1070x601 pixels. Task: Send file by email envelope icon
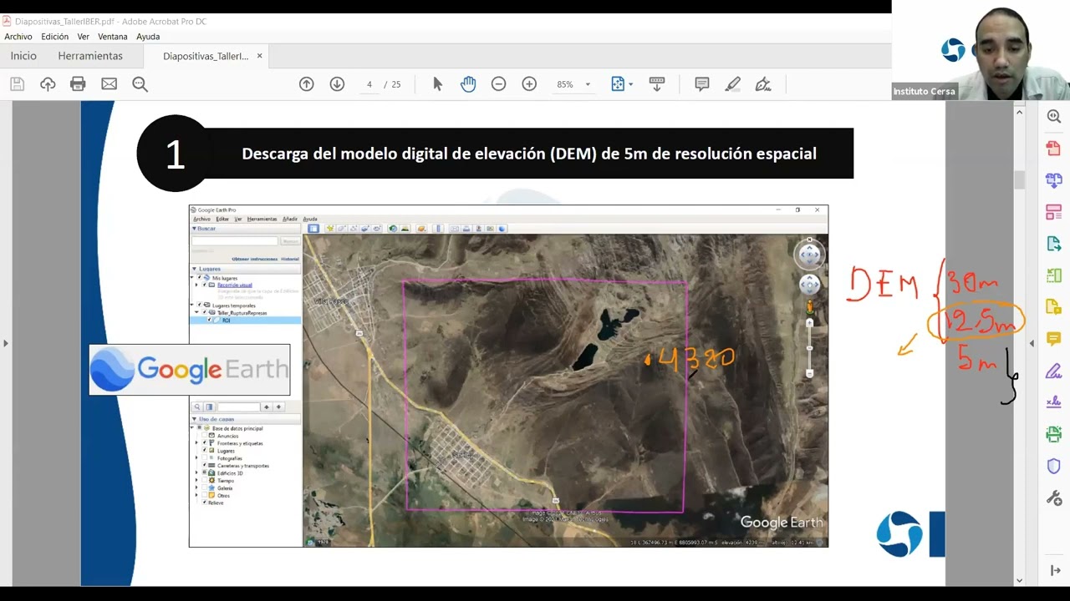click(109, 84)
